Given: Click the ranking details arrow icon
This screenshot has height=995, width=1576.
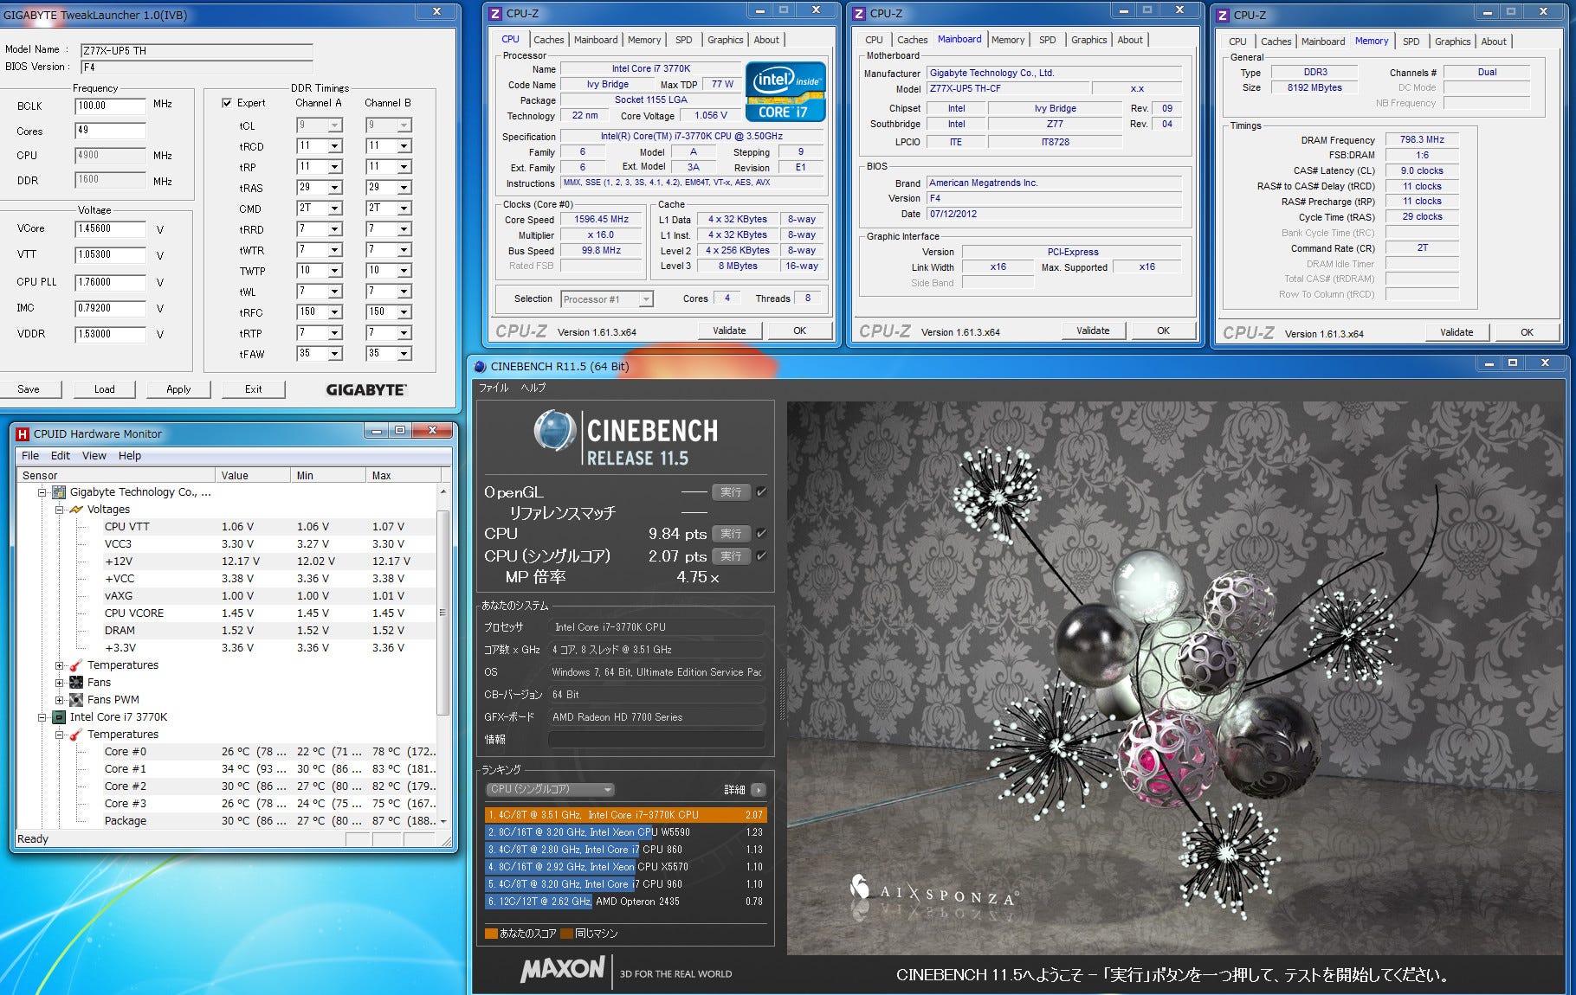Looking at the screenshot, I should click(x=759, y=789).
